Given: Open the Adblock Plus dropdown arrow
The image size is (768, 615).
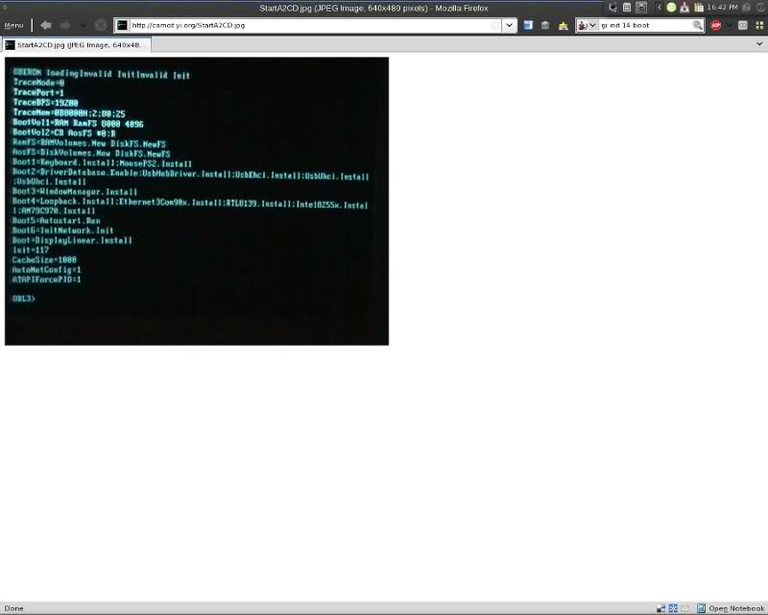Looking at the screenshot, I should click(x=730, y=26).
